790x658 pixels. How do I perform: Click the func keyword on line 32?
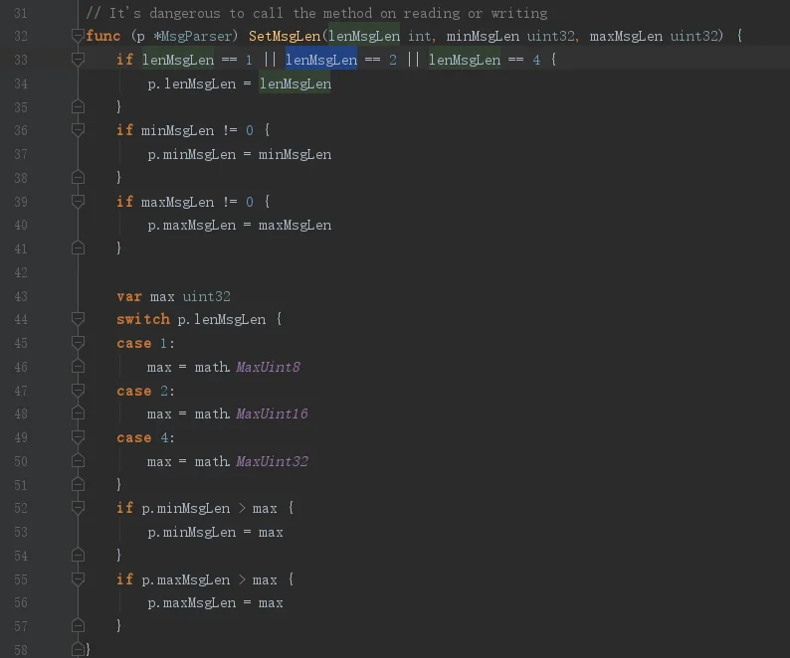102,36
